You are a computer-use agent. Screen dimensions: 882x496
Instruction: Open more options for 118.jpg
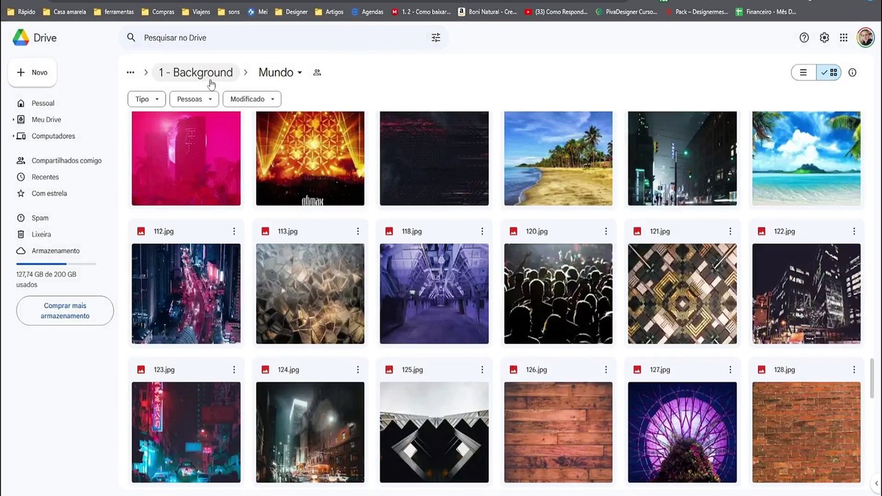[482, 231]
